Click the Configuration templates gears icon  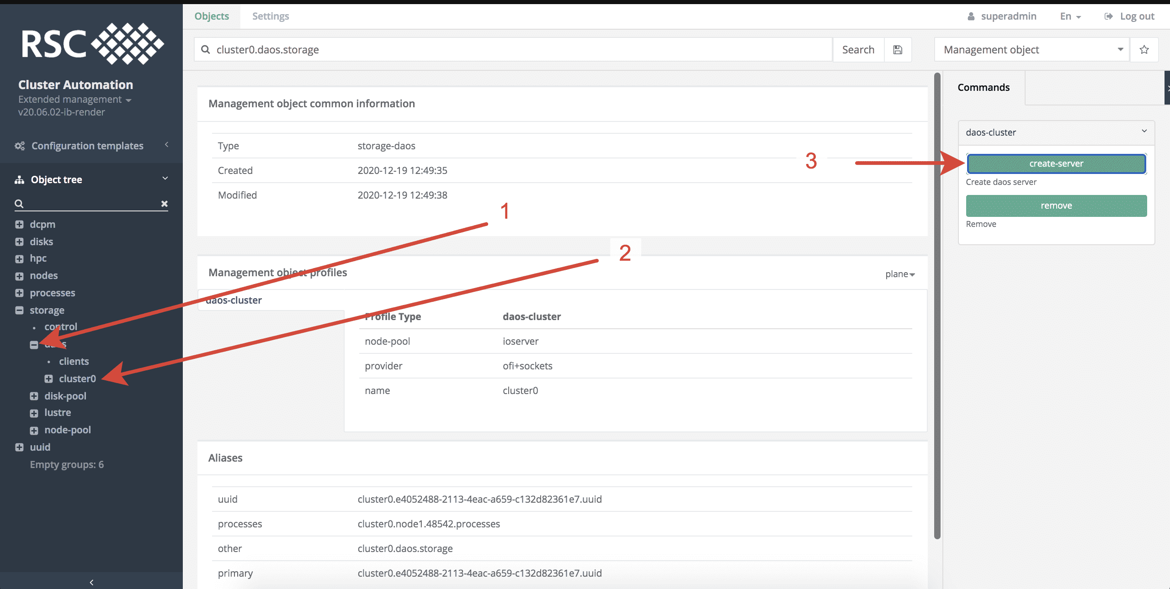click(x=20, y=146)
